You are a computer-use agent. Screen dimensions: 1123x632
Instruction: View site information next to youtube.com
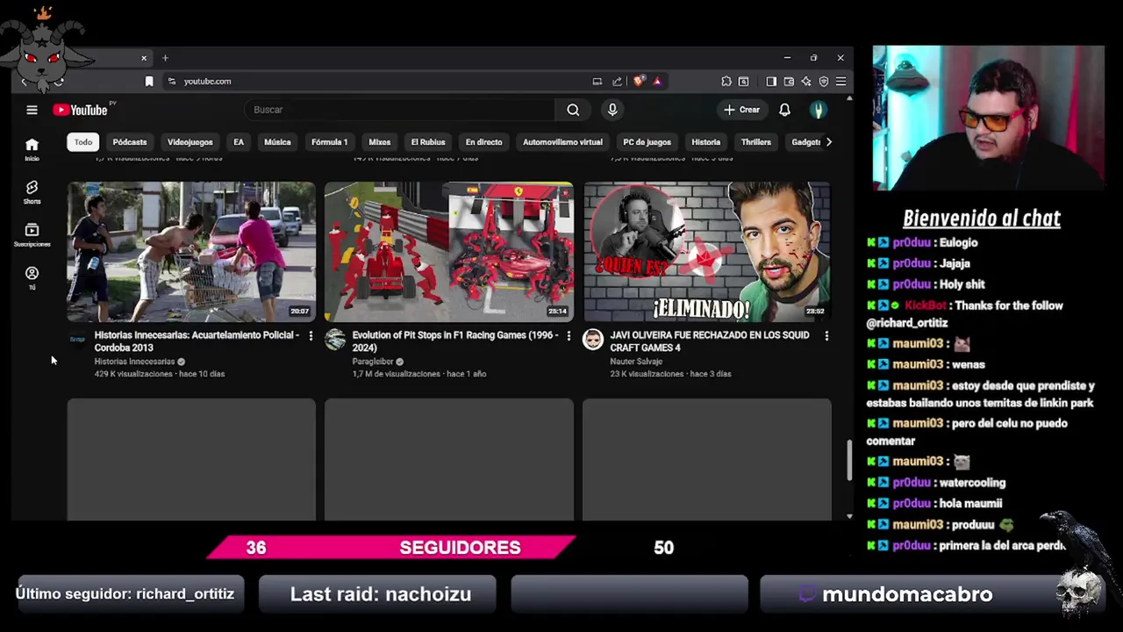tap(171, 81)
